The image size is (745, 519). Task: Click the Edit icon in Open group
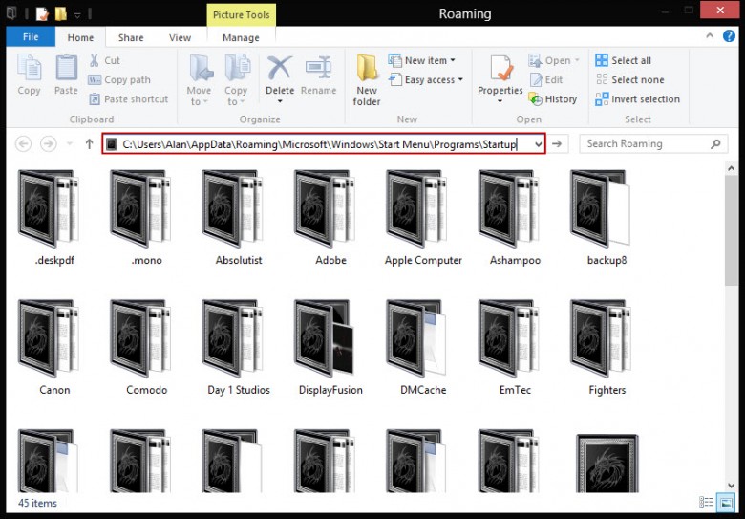click(x=536, y=80)
